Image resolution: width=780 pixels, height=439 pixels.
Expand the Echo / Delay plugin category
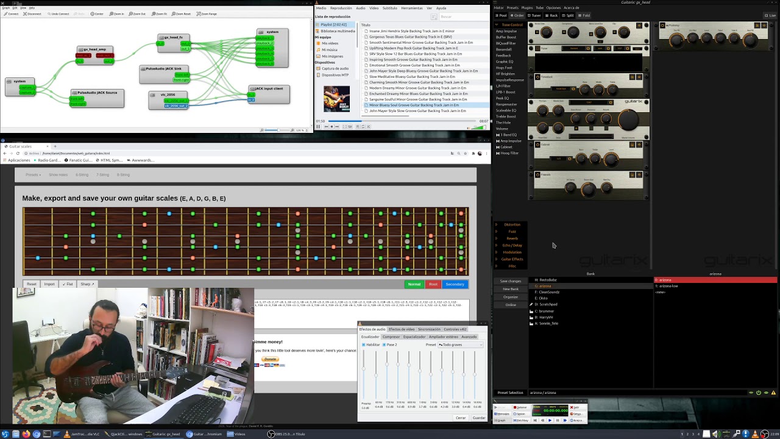(512, 245)
